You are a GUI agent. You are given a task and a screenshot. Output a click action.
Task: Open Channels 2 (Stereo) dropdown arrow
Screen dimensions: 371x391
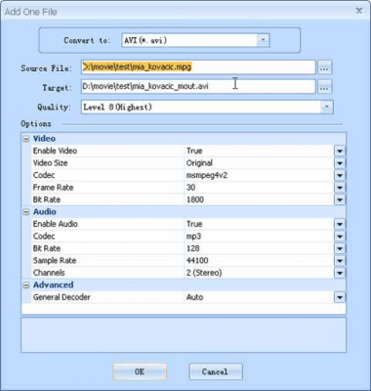(x=340, y=273)
